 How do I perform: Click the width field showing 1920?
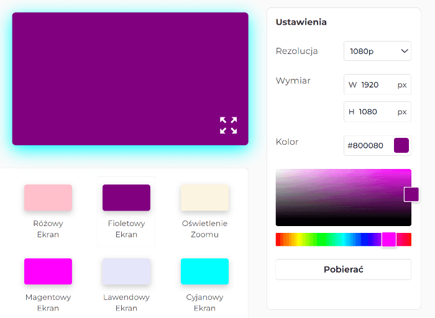tap(377, 84)
